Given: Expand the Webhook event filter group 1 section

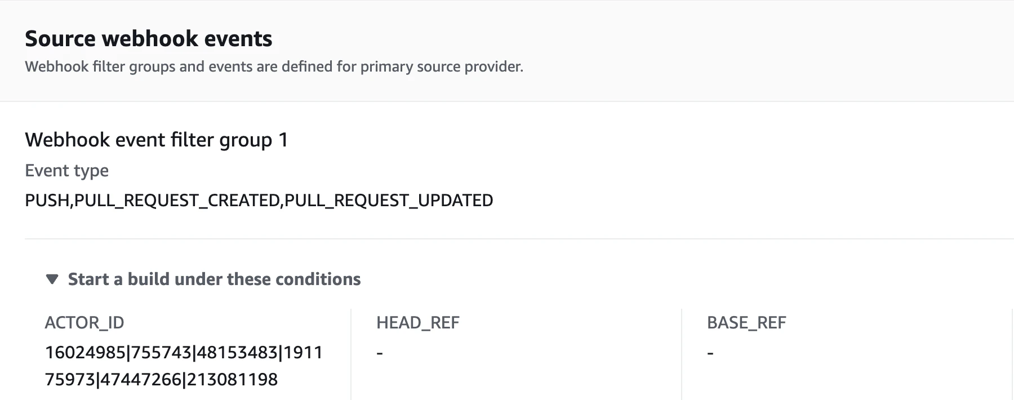Looking at the screenshot, I should [156, 139].
